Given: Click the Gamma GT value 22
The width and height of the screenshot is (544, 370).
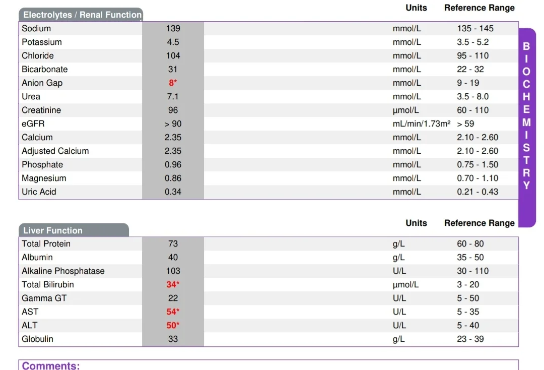Looking at the screenshot, I should tap(173, 298).
